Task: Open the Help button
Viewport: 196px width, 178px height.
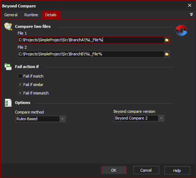Action: 177,171
